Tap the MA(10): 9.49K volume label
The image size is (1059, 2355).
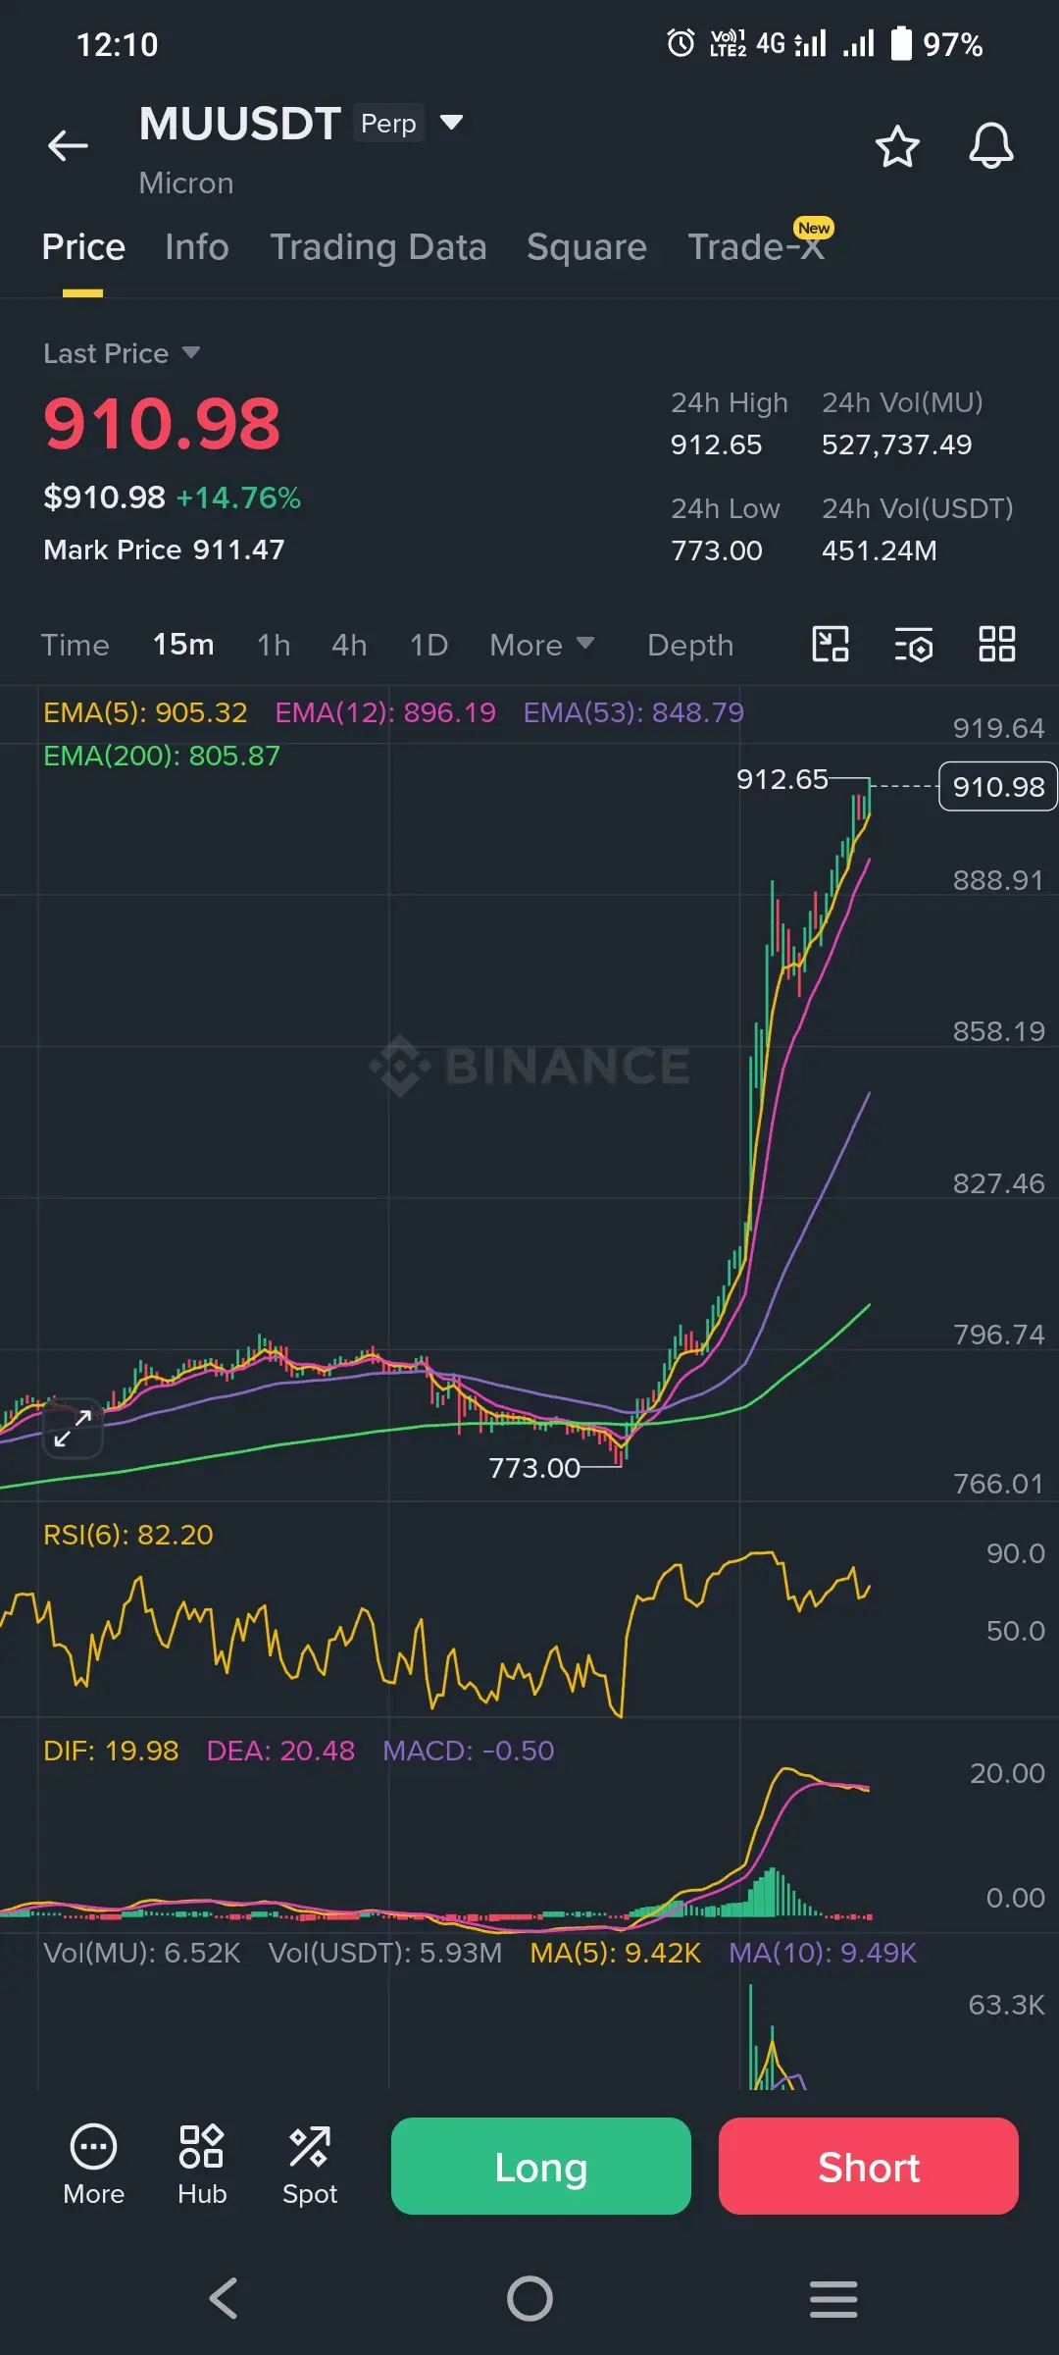[x=823, y=1953]
